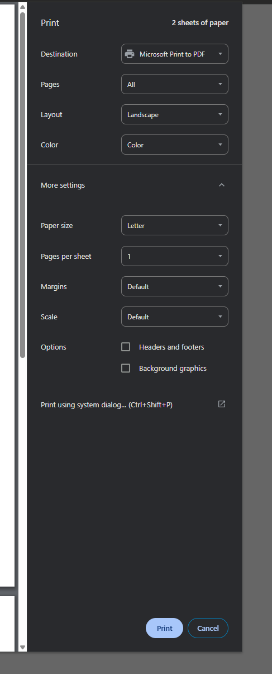The height and width of the screenshot is (674, 272).
Task: Open the Destination dropdown
Action: [175, 54]
